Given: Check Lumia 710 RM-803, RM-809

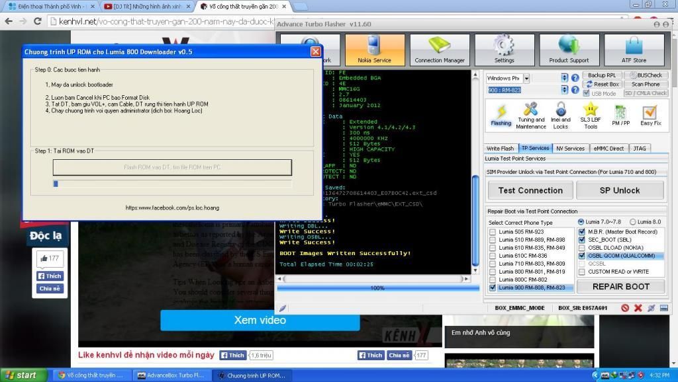Looking at the screenshot, I should point(493,263).
